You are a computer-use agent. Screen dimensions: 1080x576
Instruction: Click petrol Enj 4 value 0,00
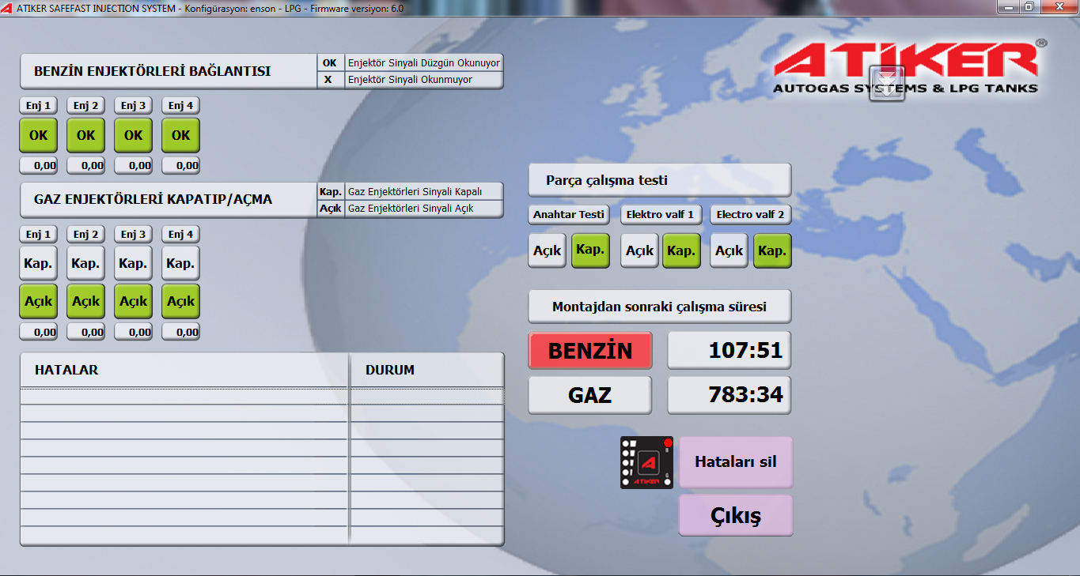tap(180, 166)
